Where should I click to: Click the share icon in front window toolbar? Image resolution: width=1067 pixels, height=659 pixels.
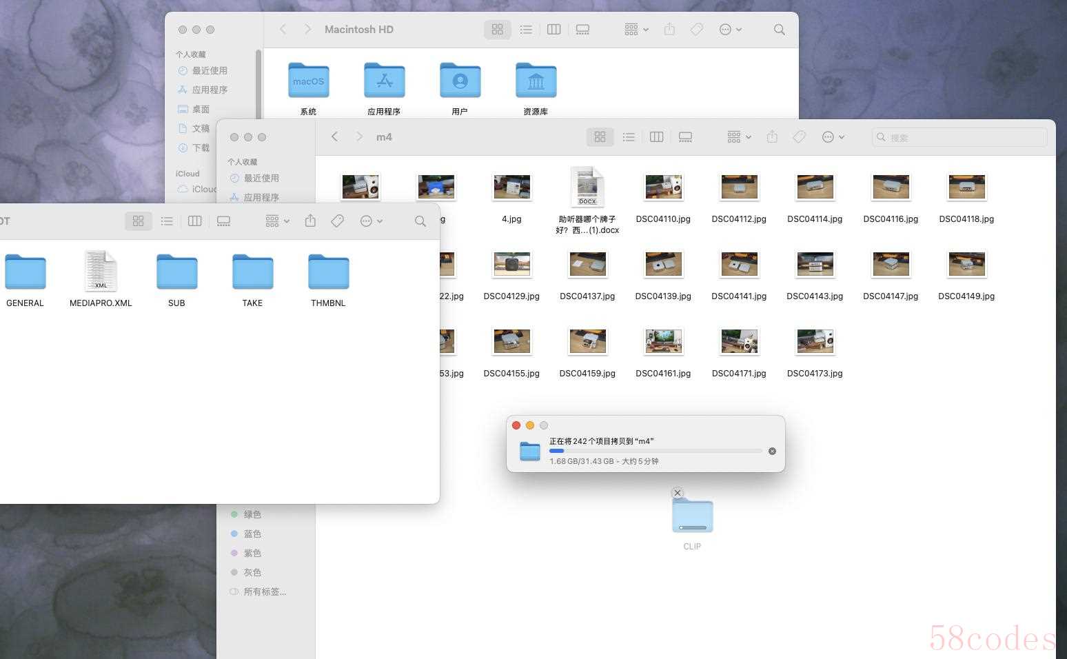(310, 221)
